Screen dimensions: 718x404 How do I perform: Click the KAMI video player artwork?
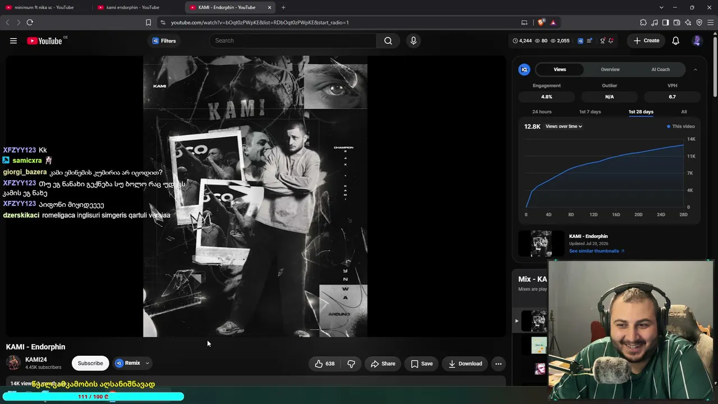(255, 196)
